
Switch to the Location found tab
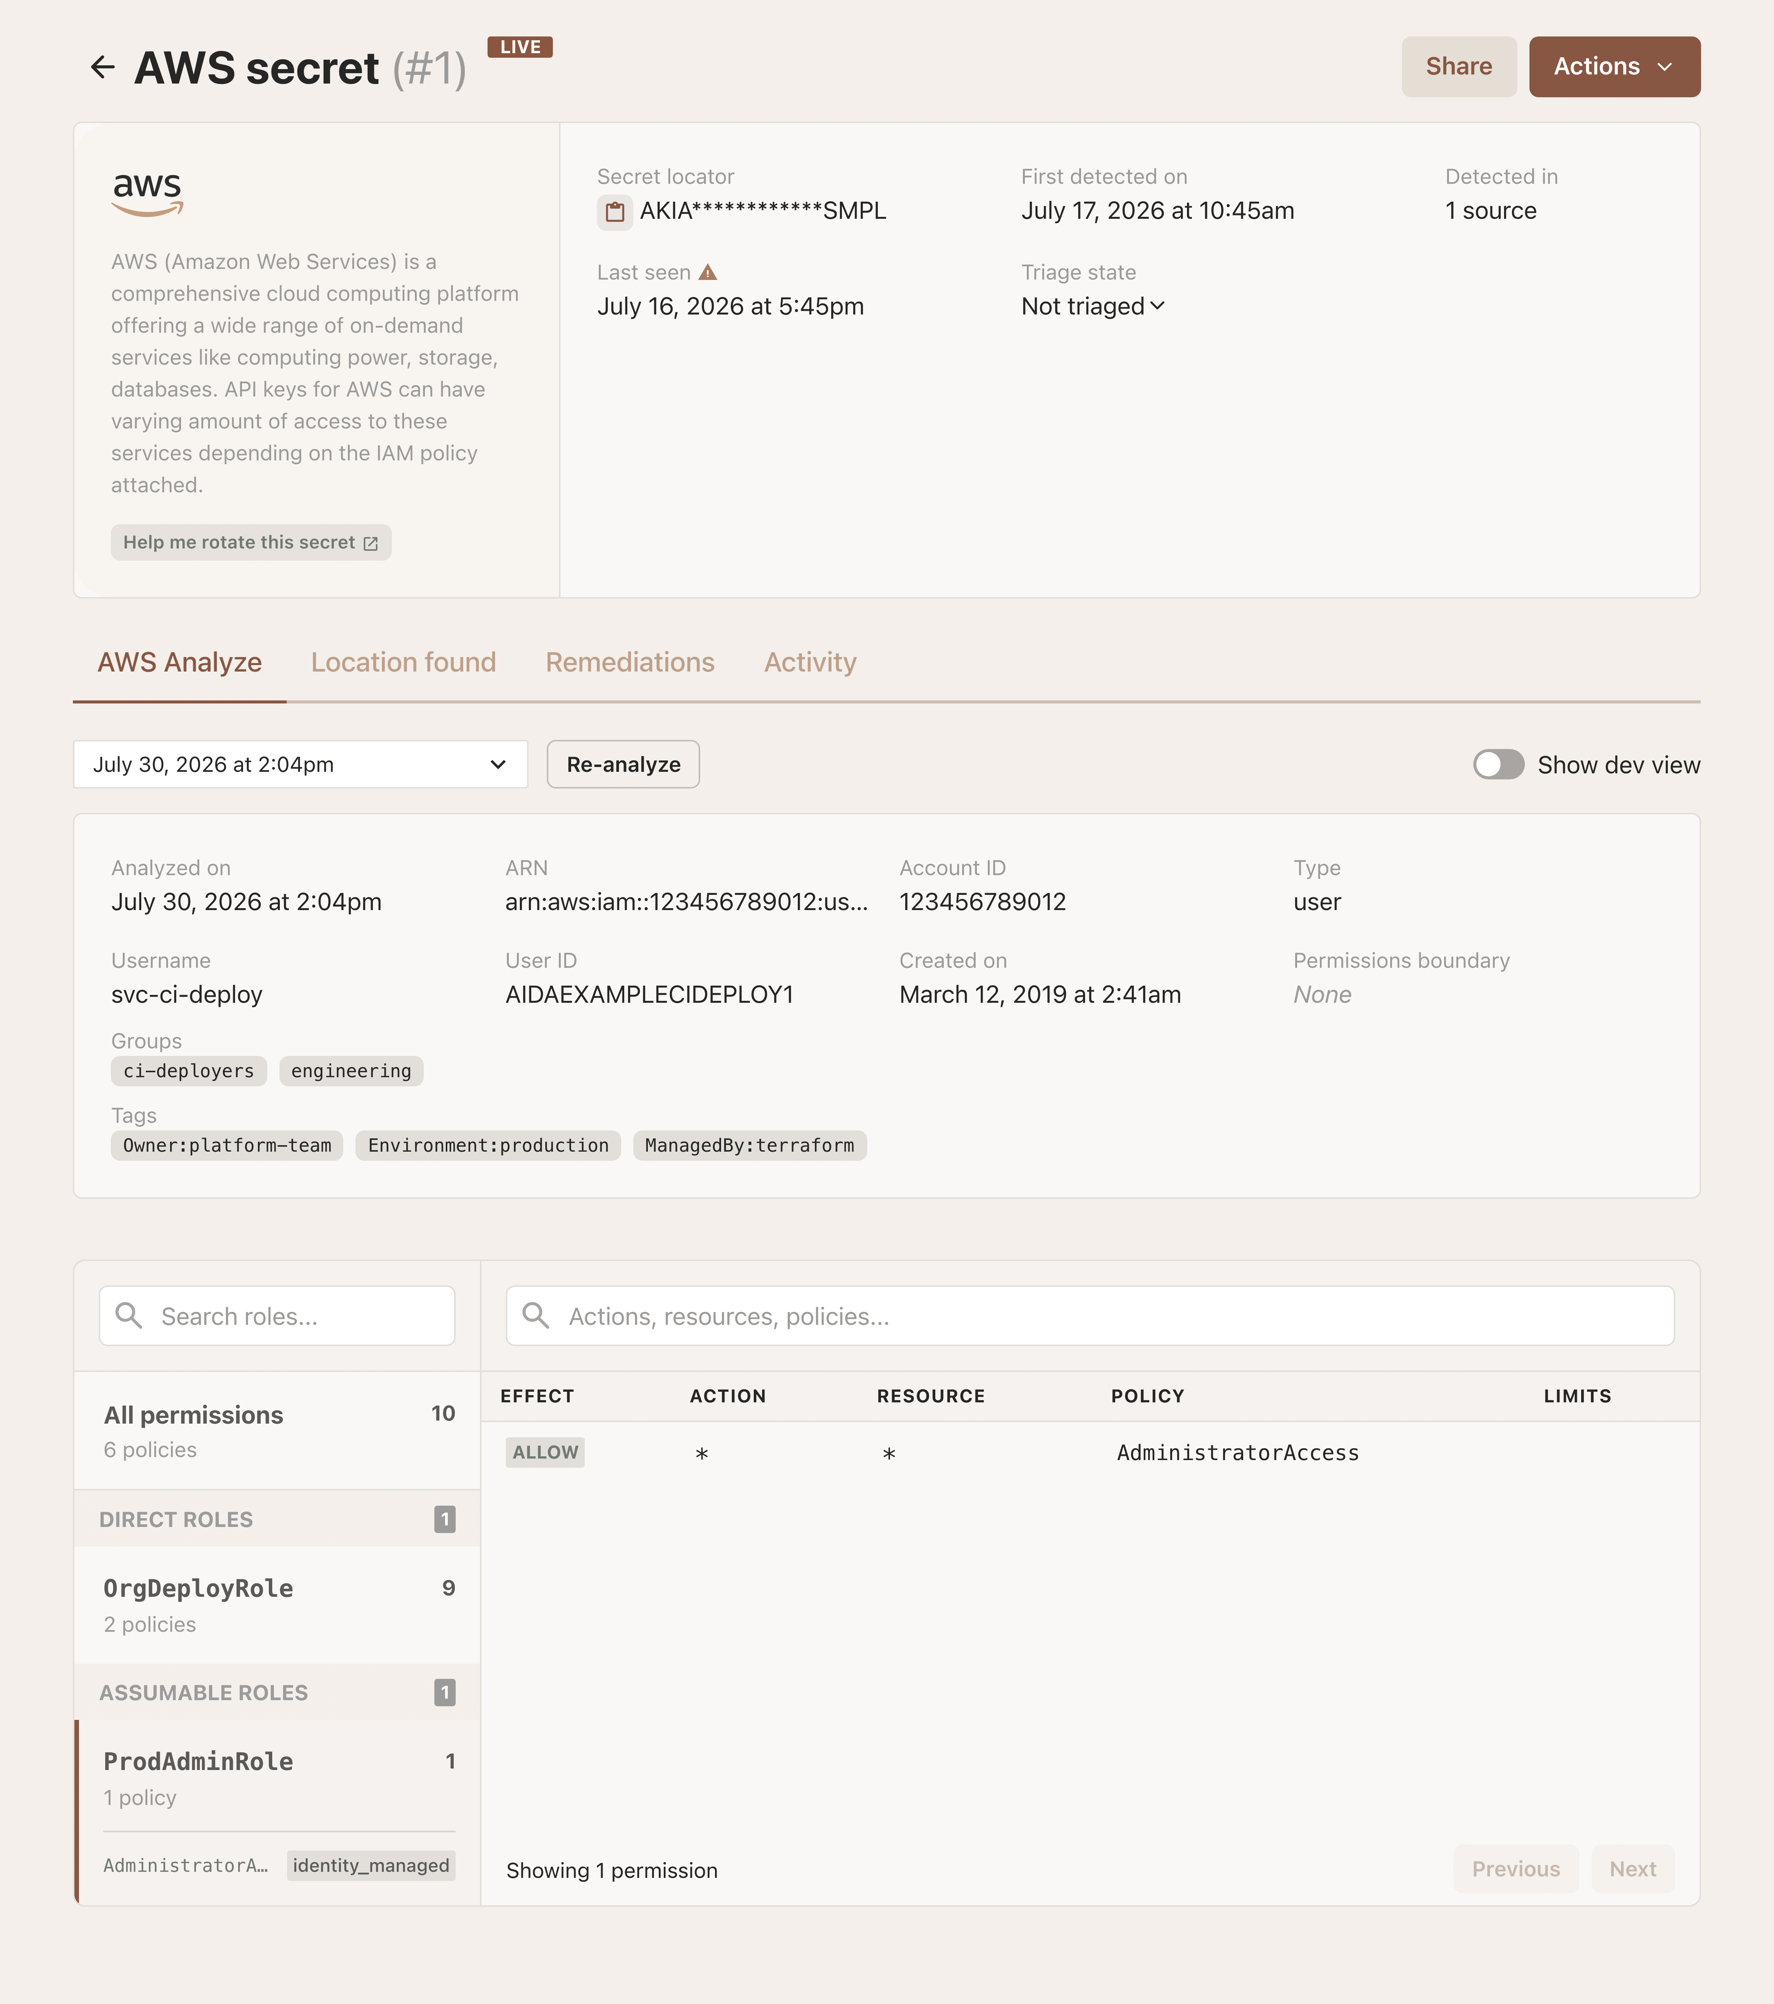[x=404, y=663]
